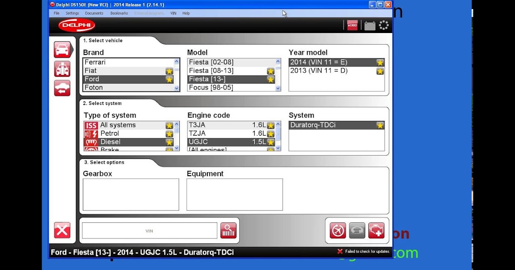This screenshot has width=515, height=270.
Task: Open the vehicle selection car icon
Action: (62, 50)
